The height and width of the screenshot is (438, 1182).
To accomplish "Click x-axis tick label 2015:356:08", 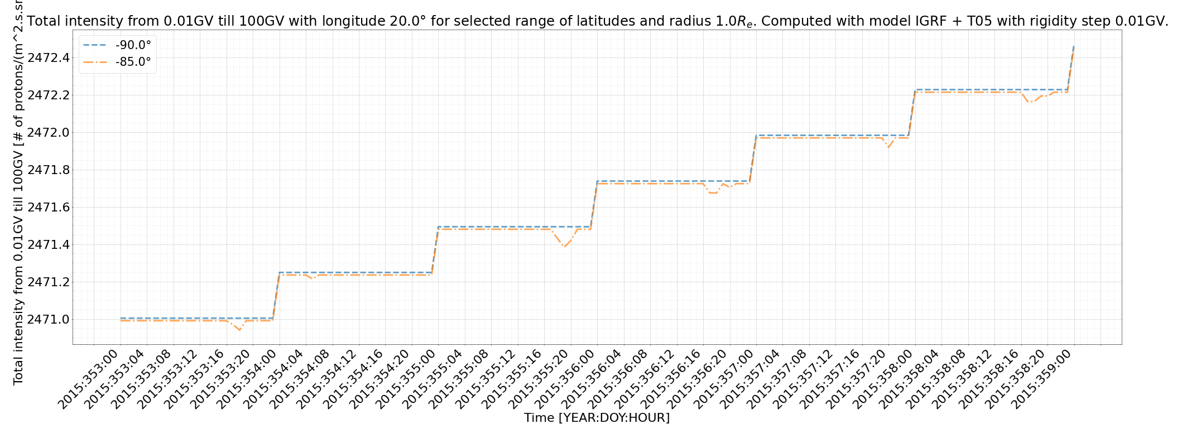I will tap(619, 379).
